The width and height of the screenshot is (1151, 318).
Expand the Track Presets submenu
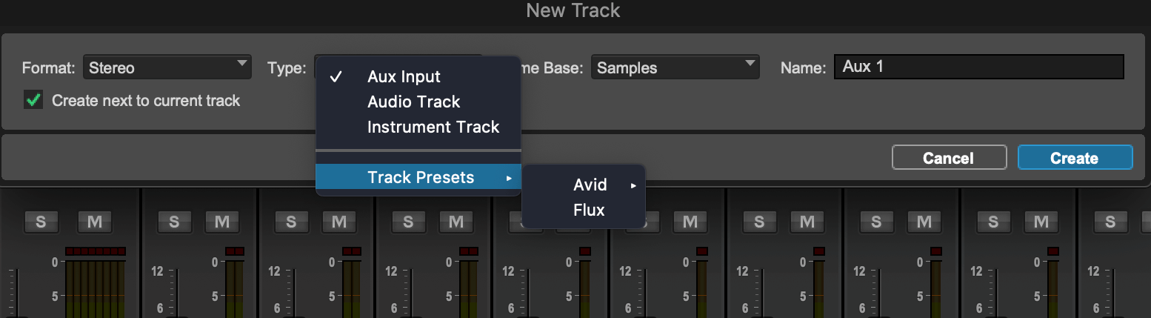pyautogui.click(x=420, y=178)
